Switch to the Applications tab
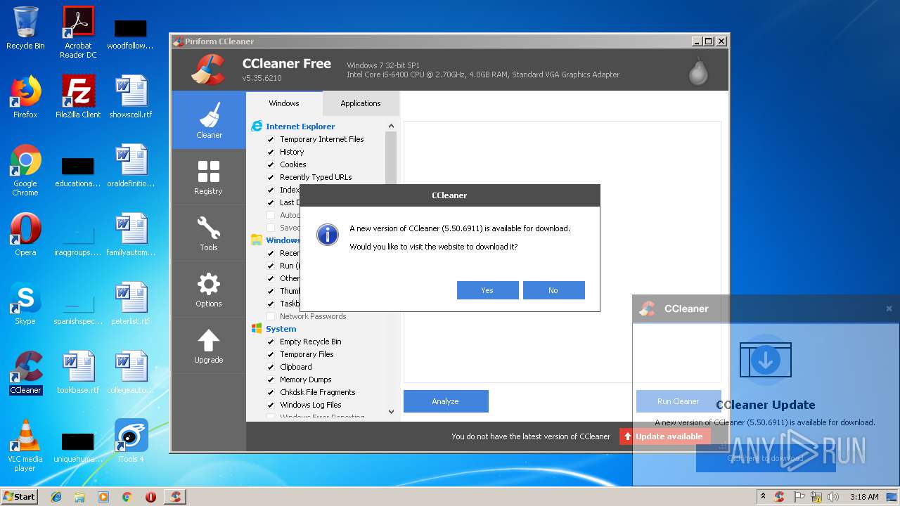Screen dimensions: 900x506 pyautogui.click(x=361, y=103)
